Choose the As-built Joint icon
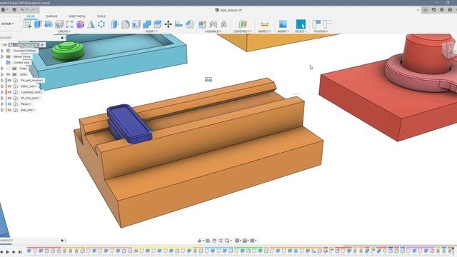This screenshot has width=457, height=257. click(x=224, y=24)
